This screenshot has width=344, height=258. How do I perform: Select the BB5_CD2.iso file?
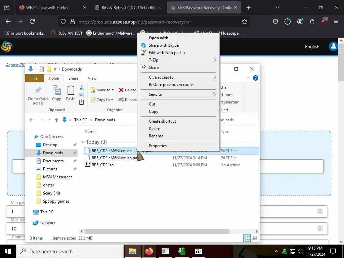tap(102, 165)
